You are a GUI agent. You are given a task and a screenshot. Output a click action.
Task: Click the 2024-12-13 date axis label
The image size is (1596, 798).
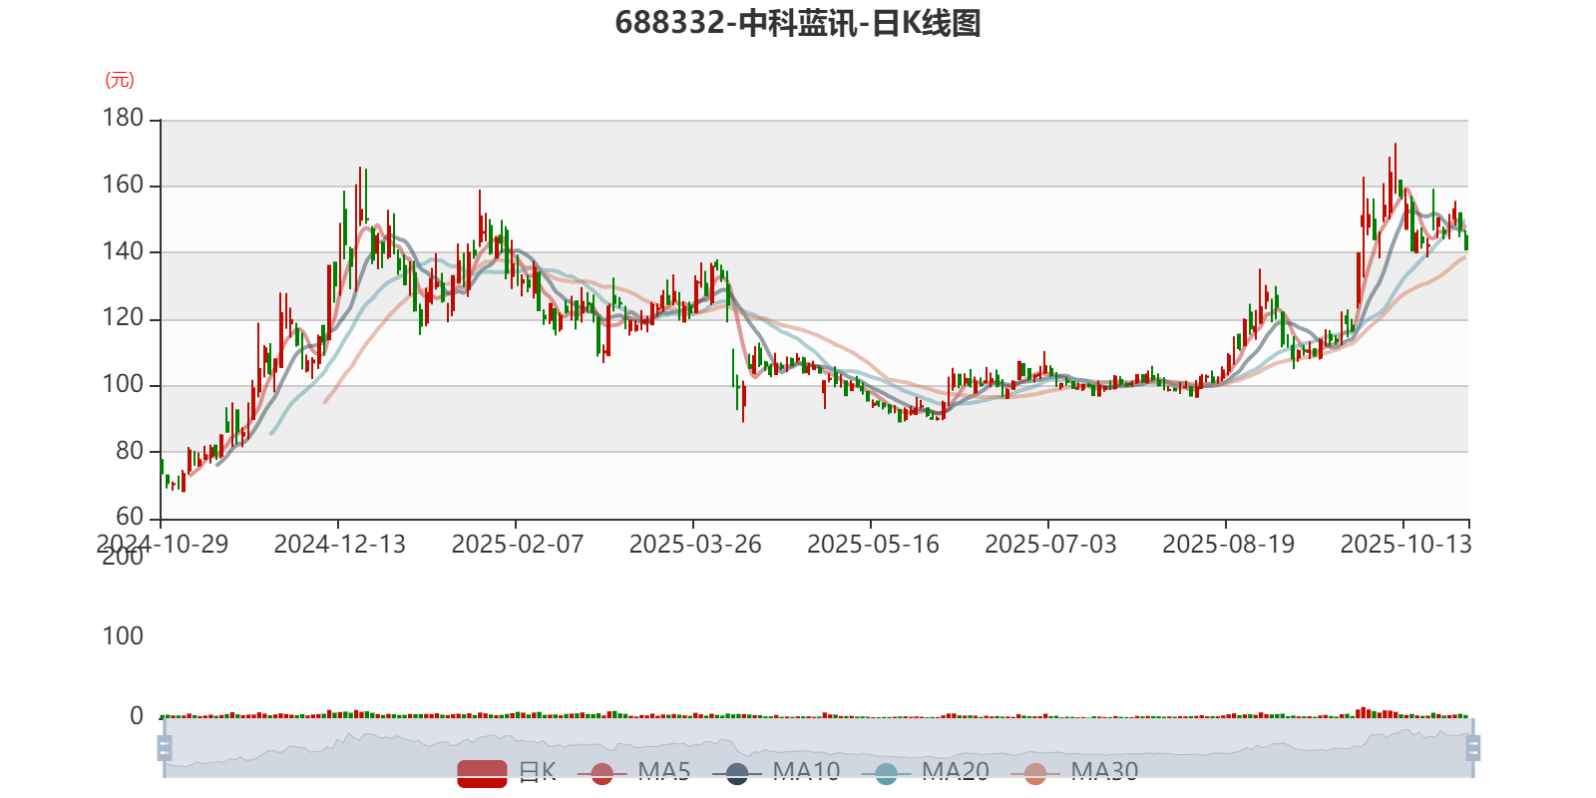pos(340,545)
